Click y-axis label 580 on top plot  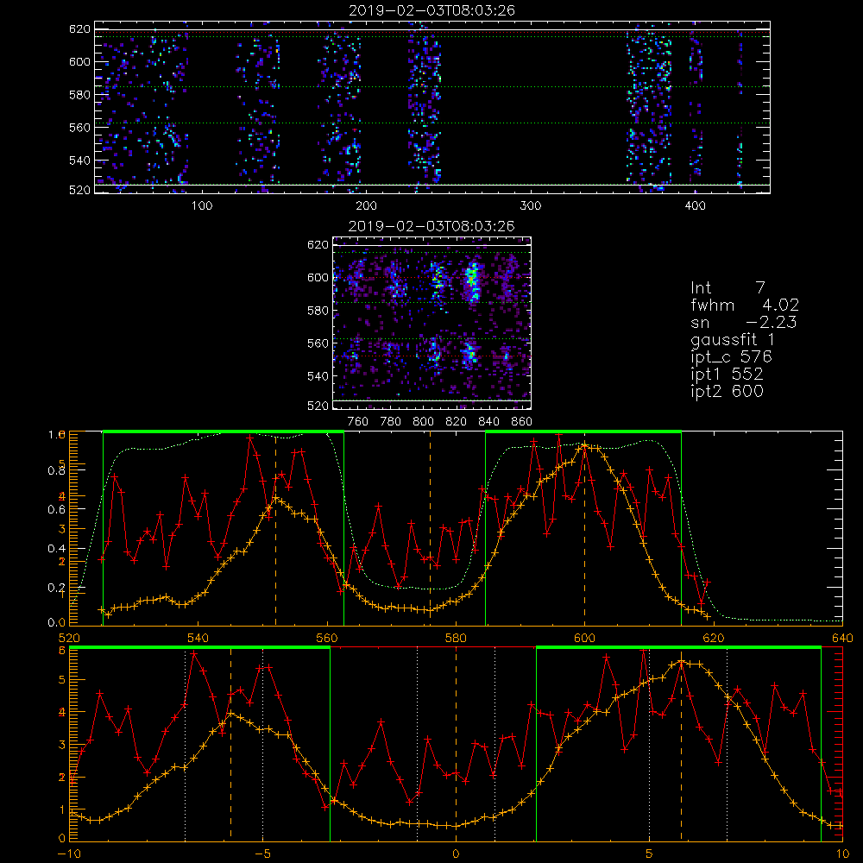tap(79, 95)
